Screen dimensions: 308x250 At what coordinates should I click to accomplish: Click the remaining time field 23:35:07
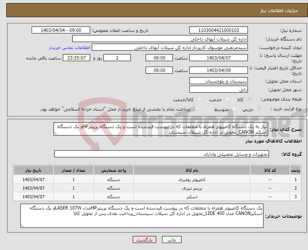(77, 58)
